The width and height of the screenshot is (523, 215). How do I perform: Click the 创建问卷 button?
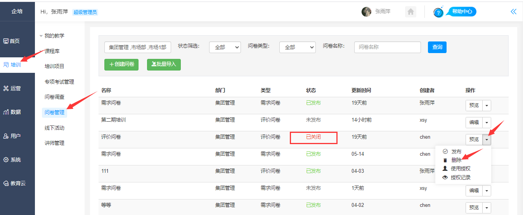coord(121,64)
